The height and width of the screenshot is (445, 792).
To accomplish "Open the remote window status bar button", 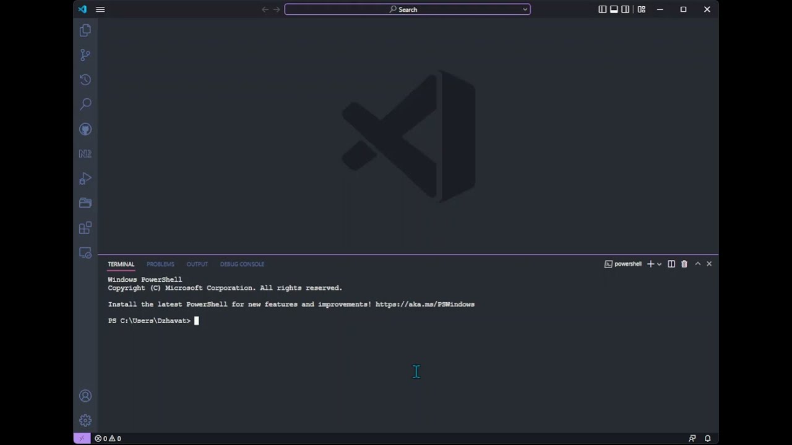I will (x=82, y=438).
